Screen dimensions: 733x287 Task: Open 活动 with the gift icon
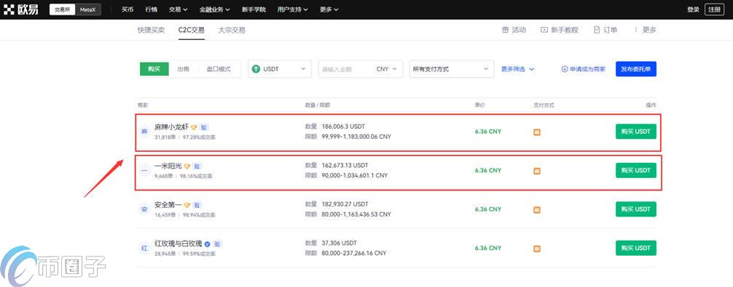514,30
